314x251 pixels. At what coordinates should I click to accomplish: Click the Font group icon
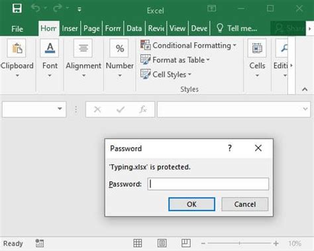pyautogui.click(x=50, y=48)
